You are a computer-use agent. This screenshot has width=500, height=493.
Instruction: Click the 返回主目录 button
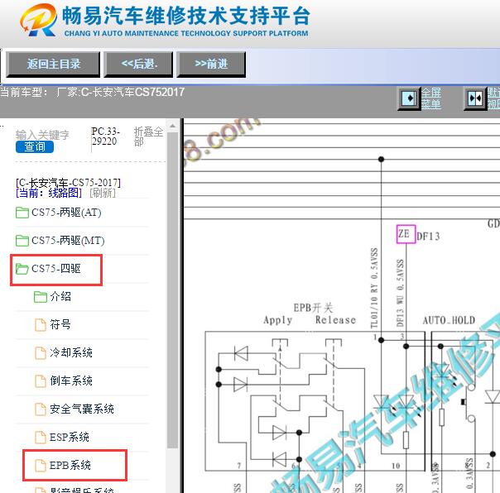tap(53, 65)
